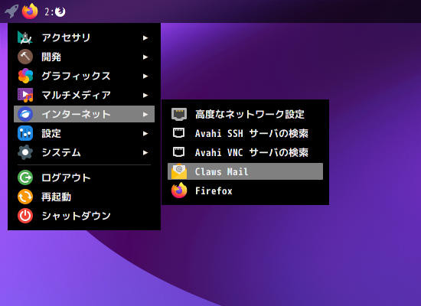The height and width of the screenshot is (306, 421).
Task: Expand the インターネット submenu arrow
Action: 145,114
